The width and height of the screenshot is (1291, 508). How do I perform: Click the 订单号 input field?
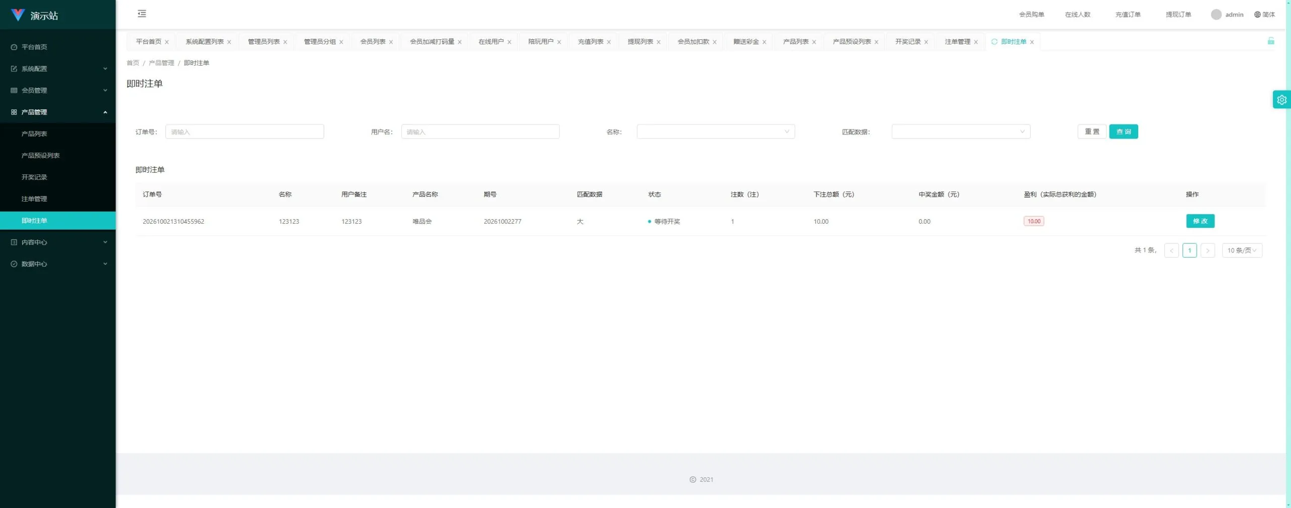click(245, 132)
